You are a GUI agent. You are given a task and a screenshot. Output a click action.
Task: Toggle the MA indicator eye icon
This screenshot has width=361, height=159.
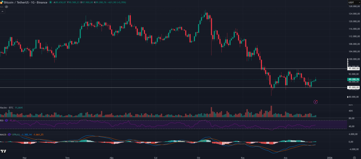click(6, 7)
